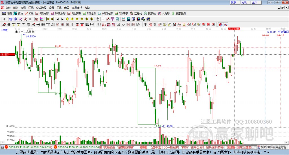This screenshot has width=289, height=155.
Task: Open the 文件 menu
Action: tap(8, 8)
